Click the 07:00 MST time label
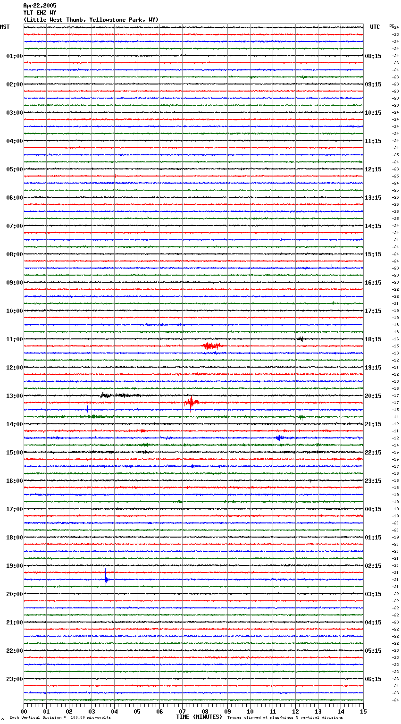Image resolution: width=401 pixels, height=724 pixels. (14, 226)
